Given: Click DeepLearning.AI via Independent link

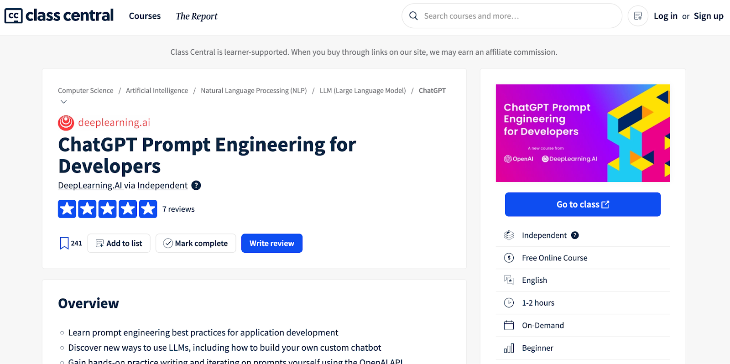Looking at the screenshot, I should pos(123,185).
